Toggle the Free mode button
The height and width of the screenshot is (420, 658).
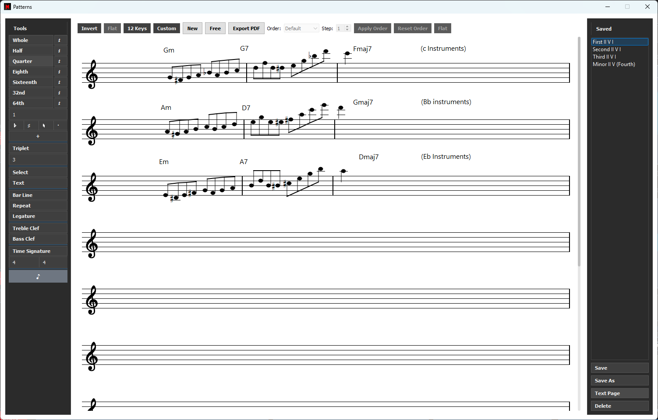pos(215,28)
